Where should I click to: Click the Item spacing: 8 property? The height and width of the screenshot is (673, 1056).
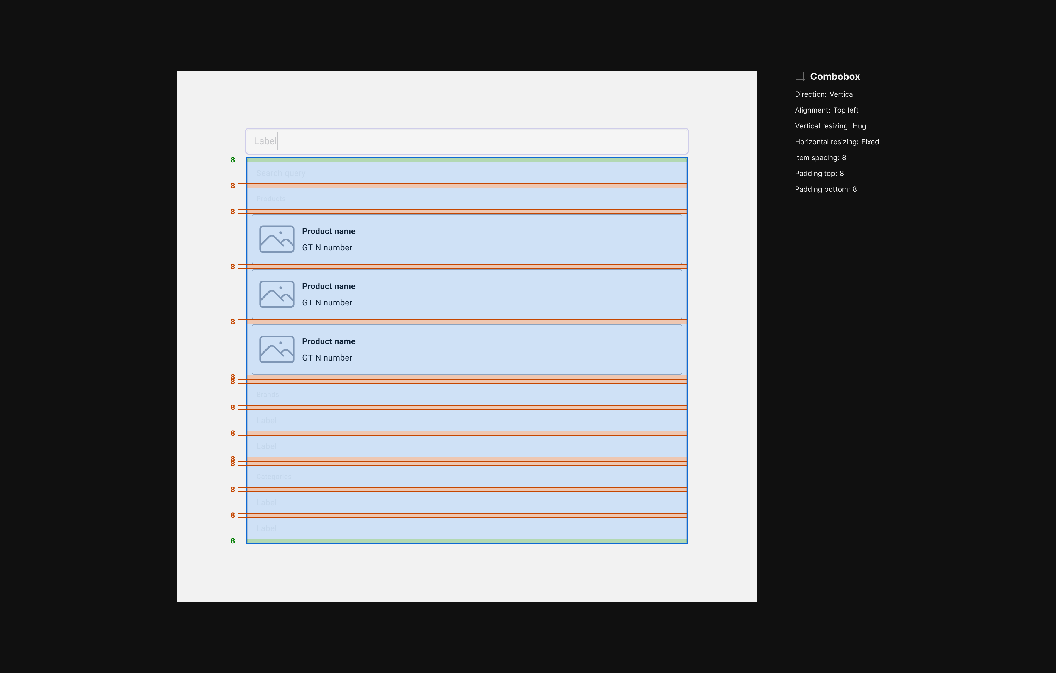point(820,157)
